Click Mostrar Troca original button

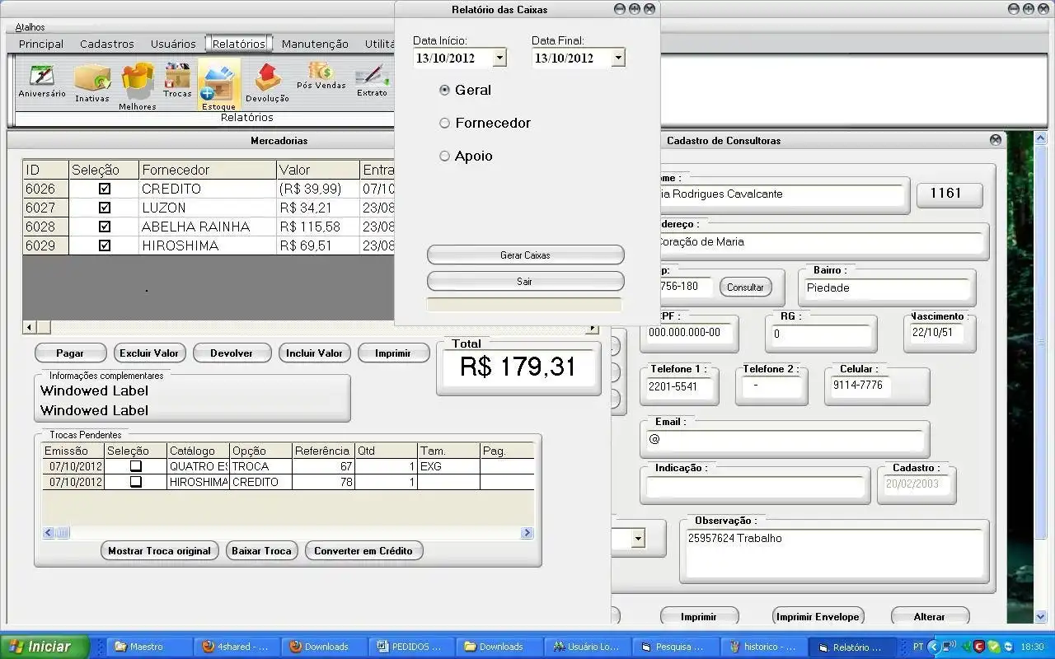(x=160, y=550)
